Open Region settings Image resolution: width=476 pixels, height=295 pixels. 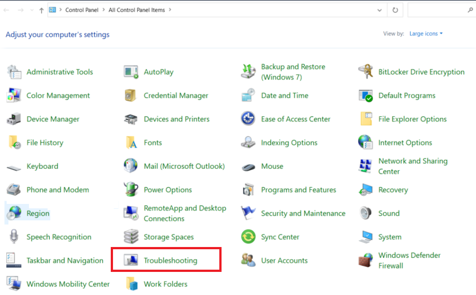click(36, 213)
